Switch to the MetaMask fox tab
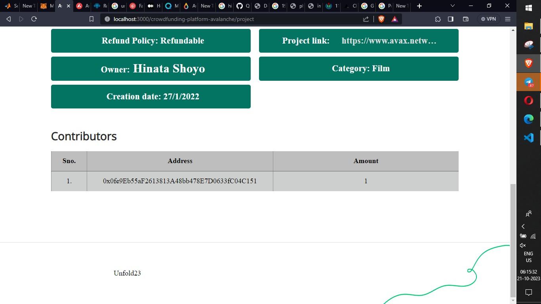This screenshot has width=541, height=304. [x=46, y=6]
